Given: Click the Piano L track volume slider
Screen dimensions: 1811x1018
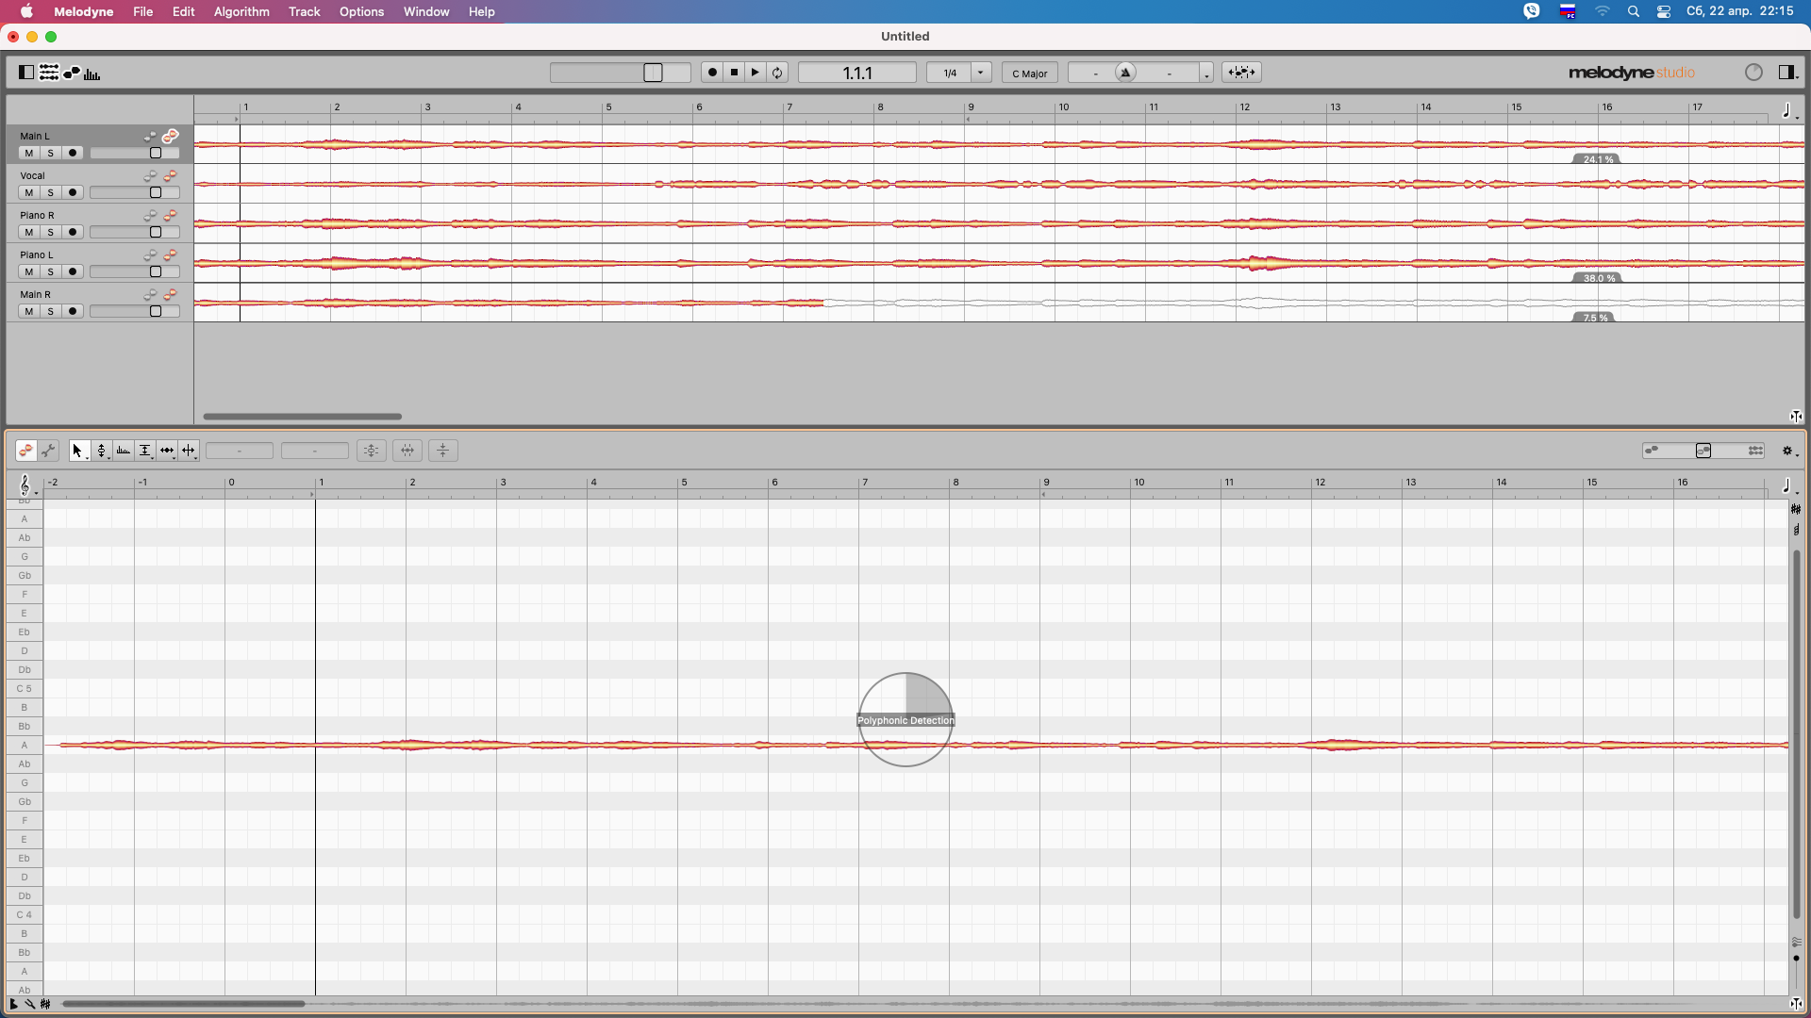Looking at the screenshot, I should pos(135,271).
